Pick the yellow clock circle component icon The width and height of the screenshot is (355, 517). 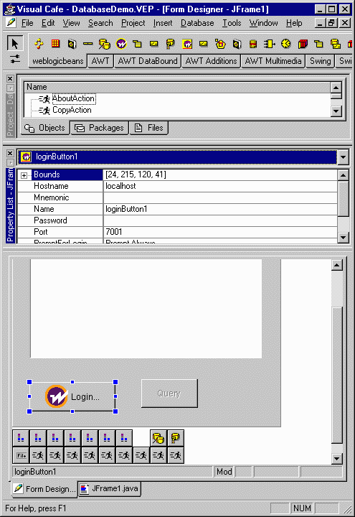coord(286,44)
